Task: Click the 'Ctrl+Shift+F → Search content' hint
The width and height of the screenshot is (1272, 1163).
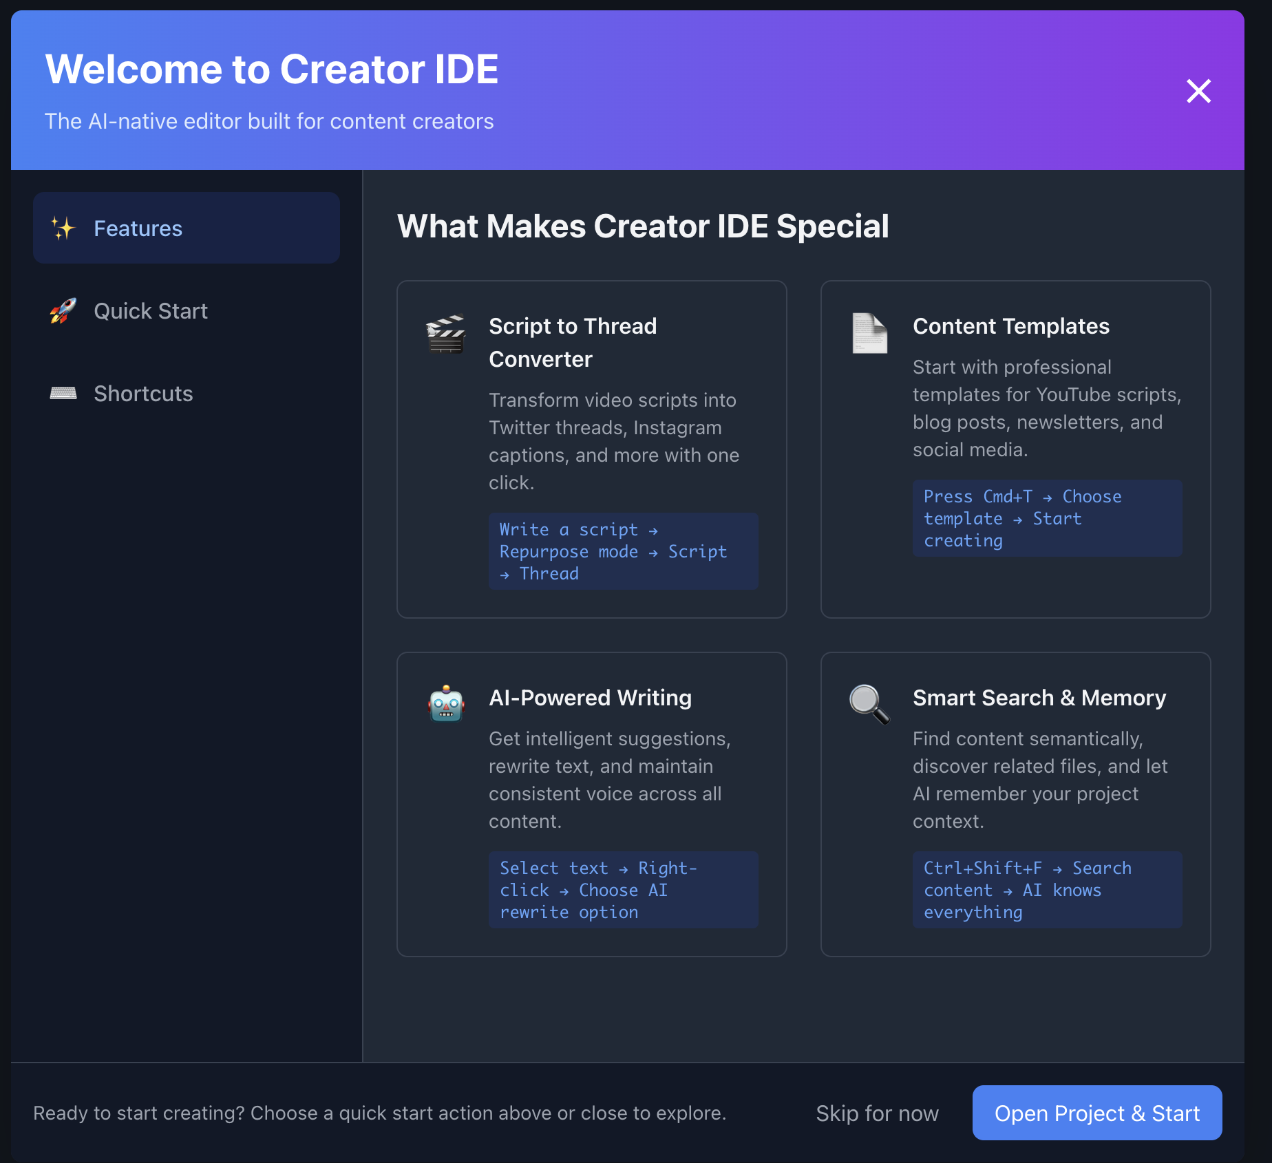Action: point(1048,890)
